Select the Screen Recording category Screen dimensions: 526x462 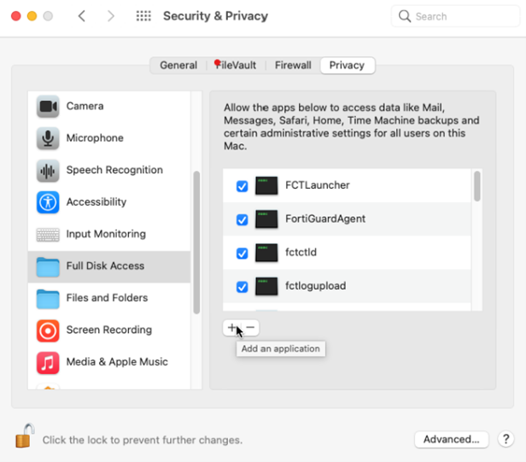click(108, 330)
